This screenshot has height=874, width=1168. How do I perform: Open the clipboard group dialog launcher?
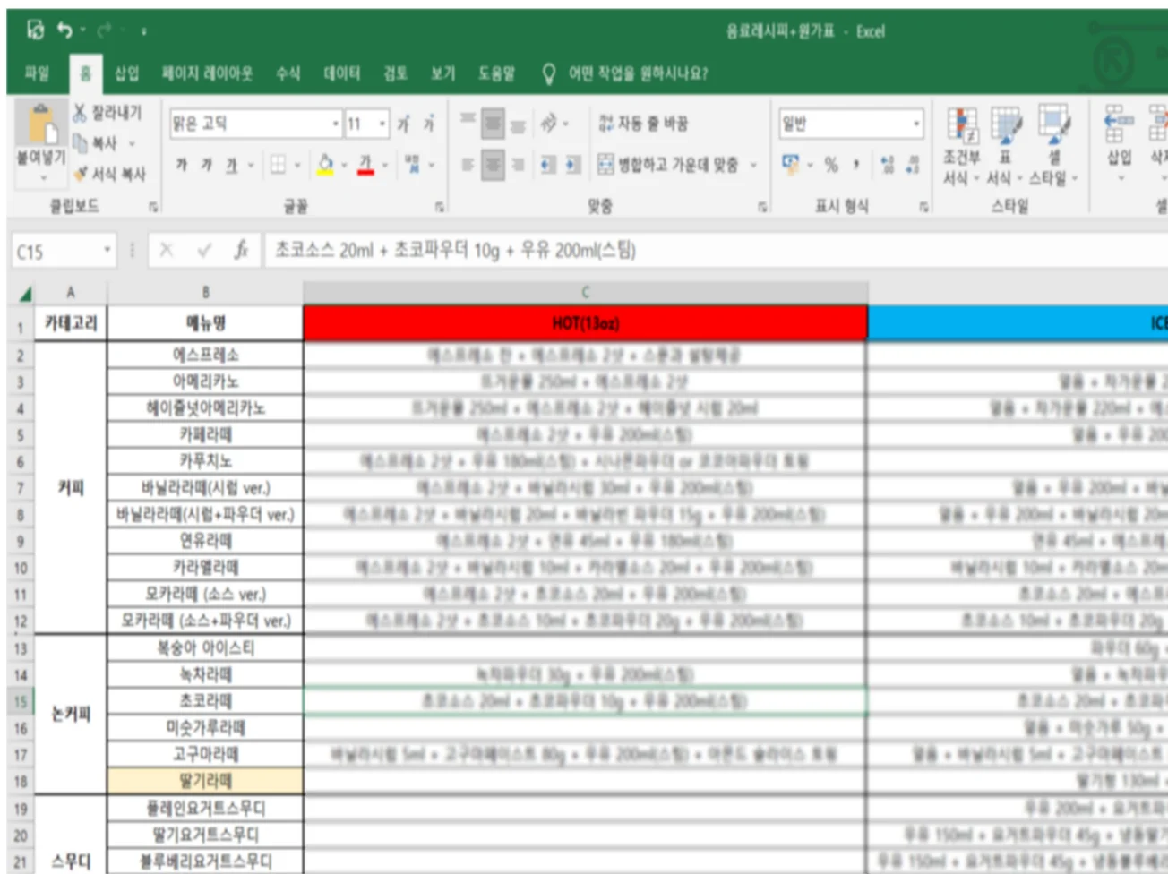click(153, 207)
